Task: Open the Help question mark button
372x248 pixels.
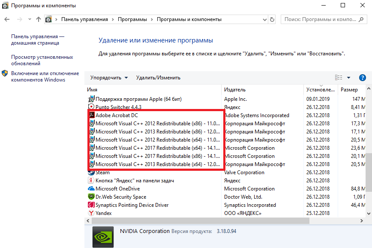Action: (x=362, y=78)
